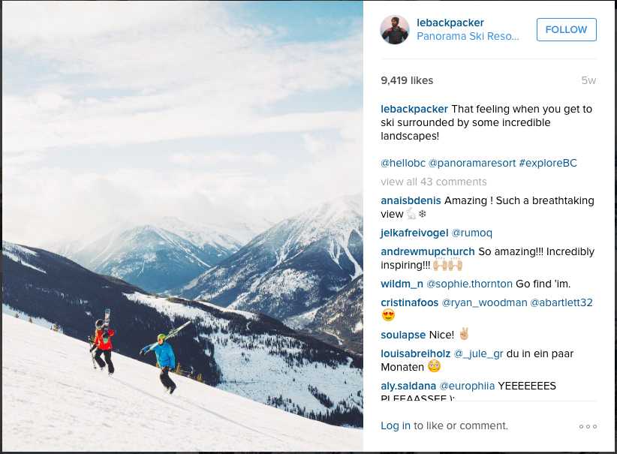Click the skiing mountain photo
617x454 pixels.
(182, 227)
